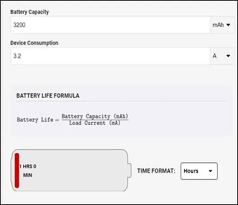Click the 'Battery Capacity (mAh)' formula numerator
Viewport: 238px width, 205px height.
point(95,116)
